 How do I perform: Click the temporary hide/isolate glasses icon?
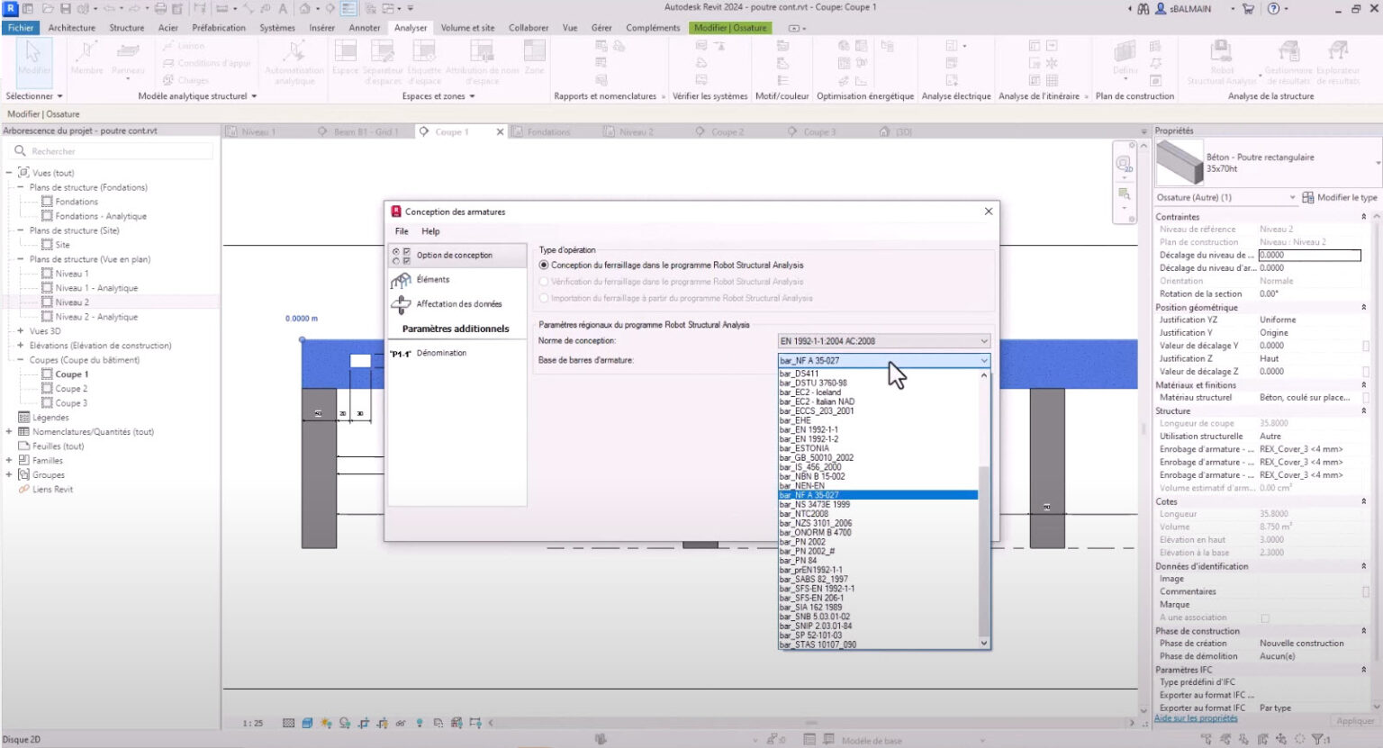pos(400,722)
